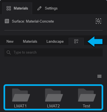Click the hatched surface icon
Screen dimensions: 107x112
point(7,21)
